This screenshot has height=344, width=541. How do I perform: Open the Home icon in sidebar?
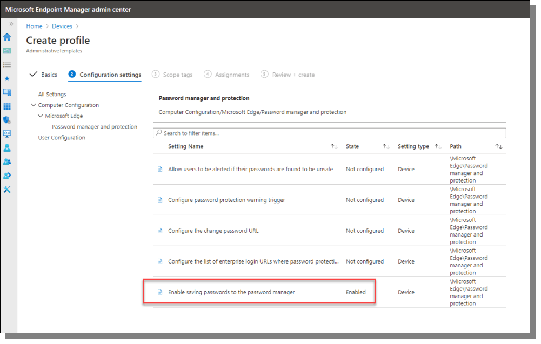7,37
